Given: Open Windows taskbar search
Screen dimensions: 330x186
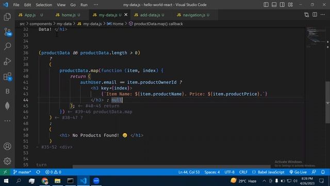Looking at the screenshot, I should pyautogui.click(x=19, y=181).
